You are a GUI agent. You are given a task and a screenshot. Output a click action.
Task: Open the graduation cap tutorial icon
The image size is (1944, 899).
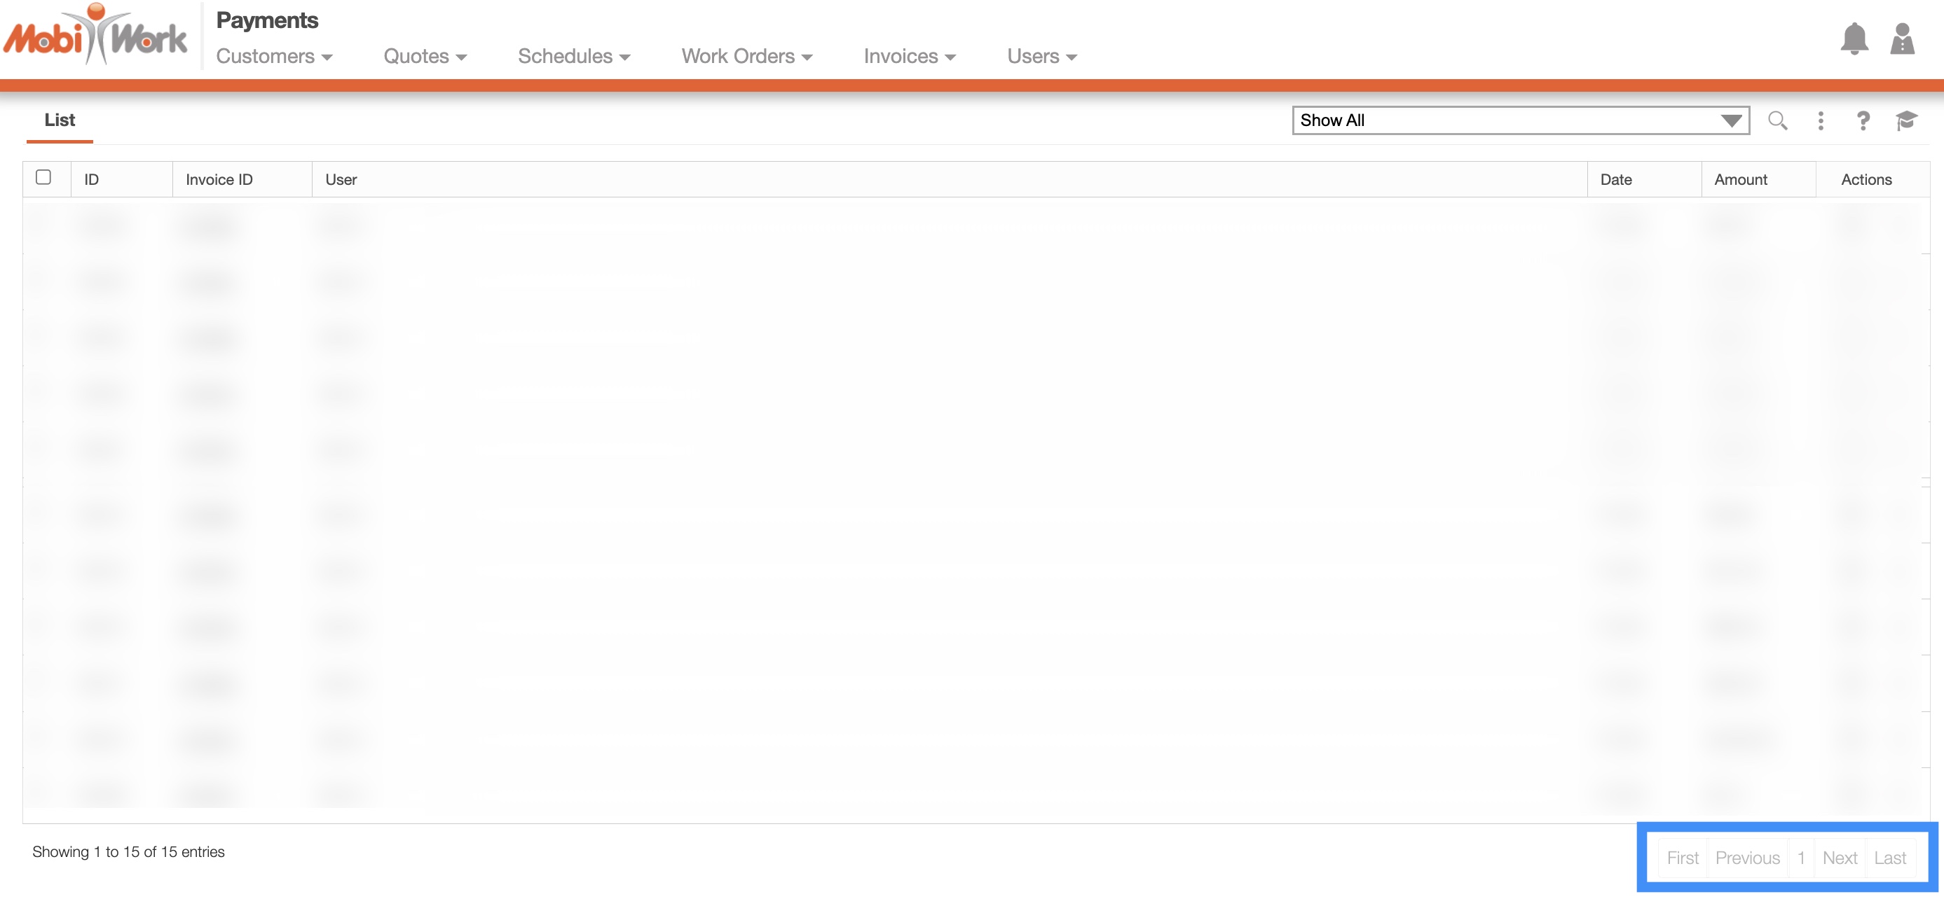click(x=1905, y=120)
